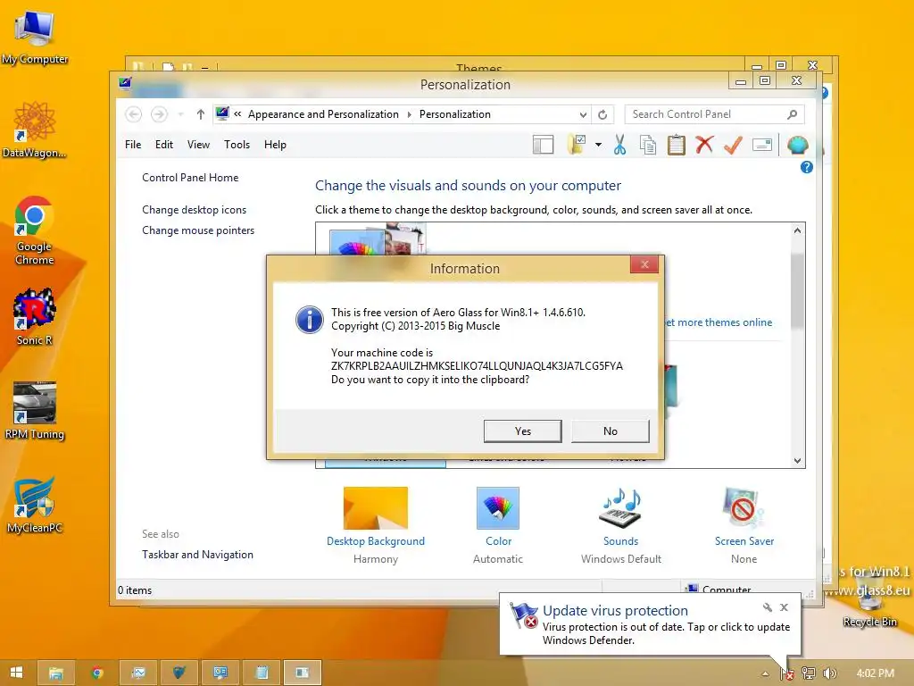Click the 4:02 PM taskbar clock

(x=875, y=673)
